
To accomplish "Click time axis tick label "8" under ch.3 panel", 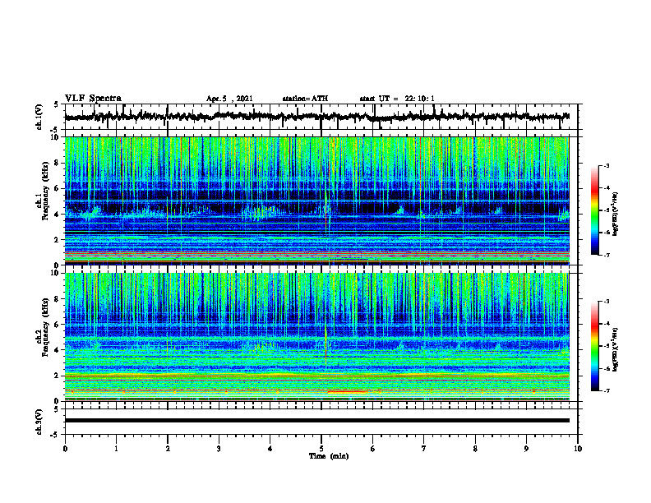I will [475, 449].
